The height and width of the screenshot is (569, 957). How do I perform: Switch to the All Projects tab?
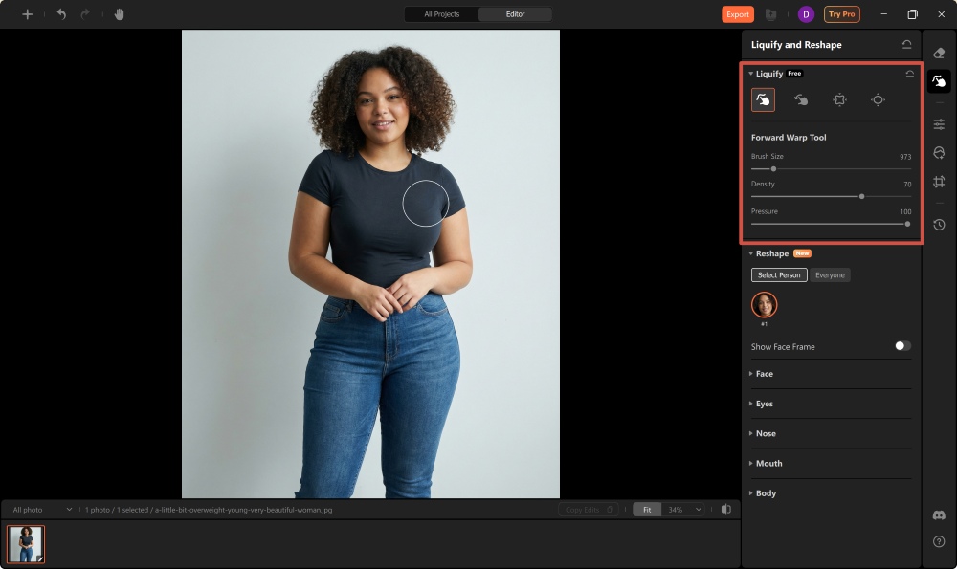coord(440,14)
